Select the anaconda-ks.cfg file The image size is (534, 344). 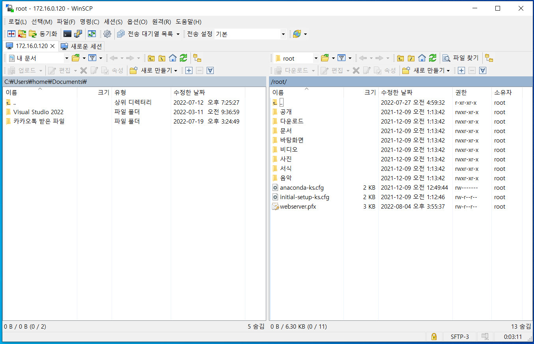coord(302,187)
